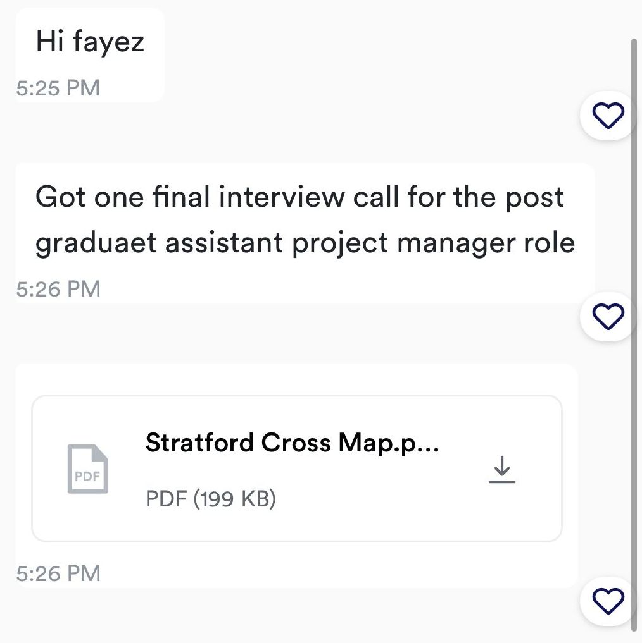
Task: Click the word "interview" in second message
Action: click(282, 197)
